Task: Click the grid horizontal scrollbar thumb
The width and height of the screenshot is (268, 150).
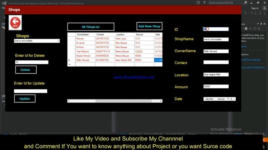Action: [x=124, y=101]
